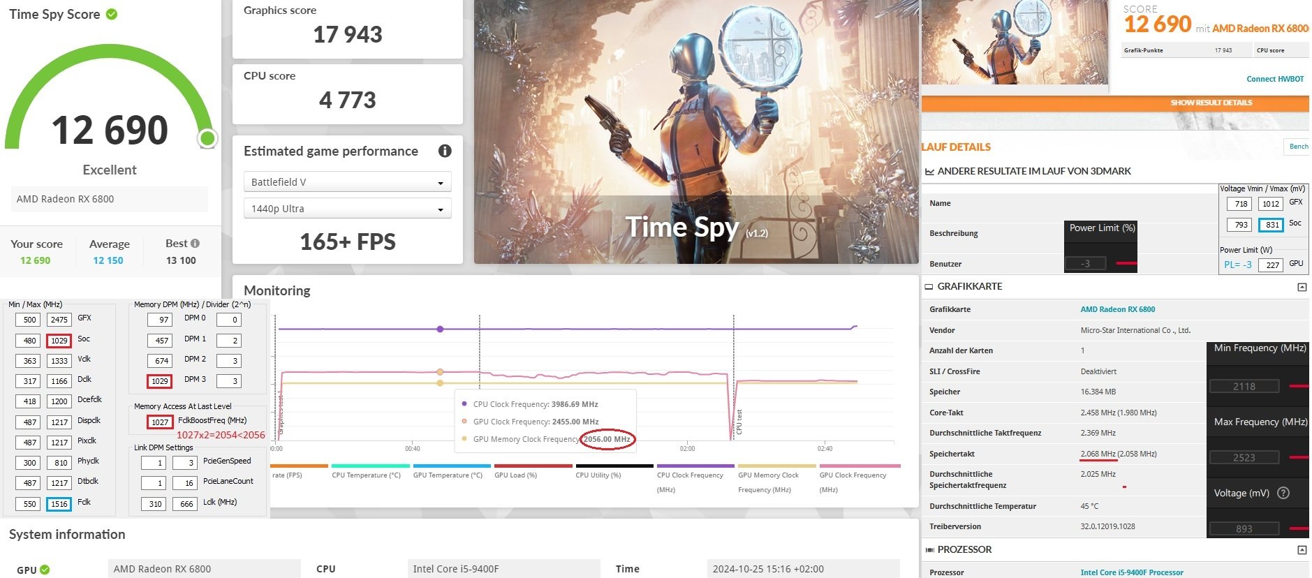Collapse the GRAFIKKARTE section
This screenshot has width=1312, height=578.
click(x=1302, y=287)
